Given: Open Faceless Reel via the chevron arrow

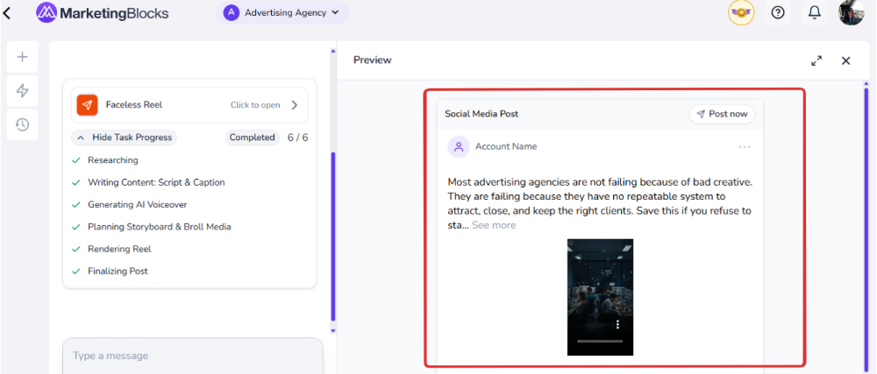Looking at the screenshot, I should coord(294,105).
